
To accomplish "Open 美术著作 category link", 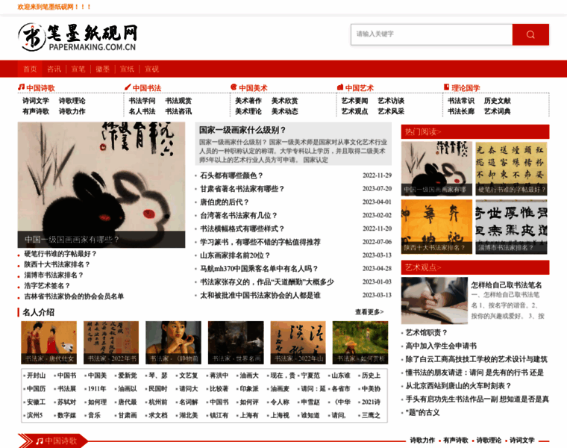I will [x=248, y=101].
